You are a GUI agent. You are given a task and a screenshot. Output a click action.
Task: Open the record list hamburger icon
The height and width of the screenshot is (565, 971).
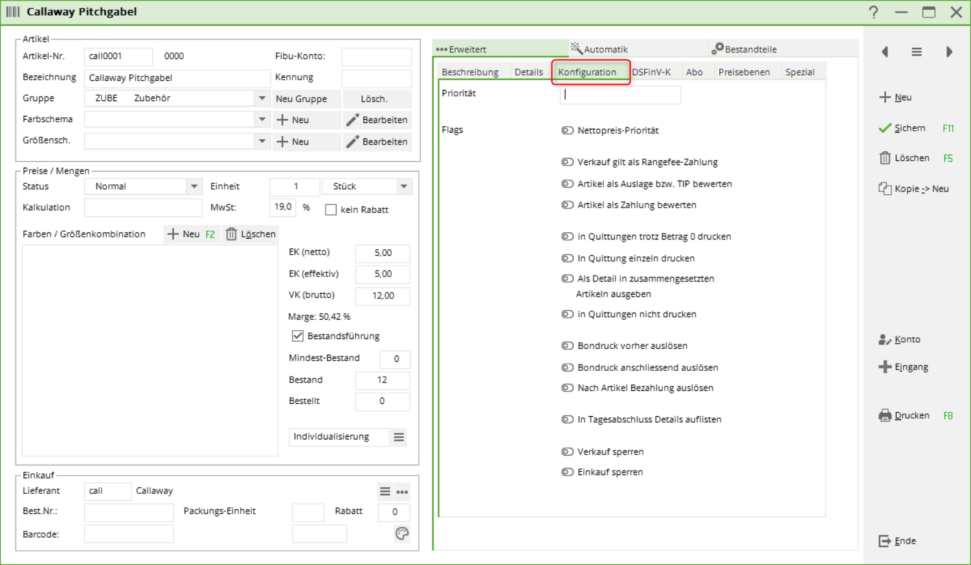[917, 52]
